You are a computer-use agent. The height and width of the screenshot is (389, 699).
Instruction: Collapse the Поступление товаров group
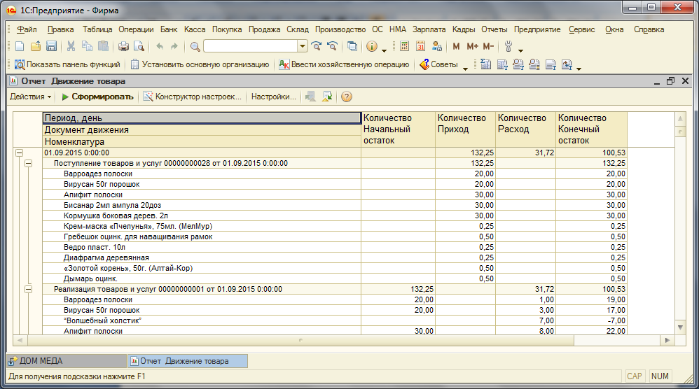[28, 163]
